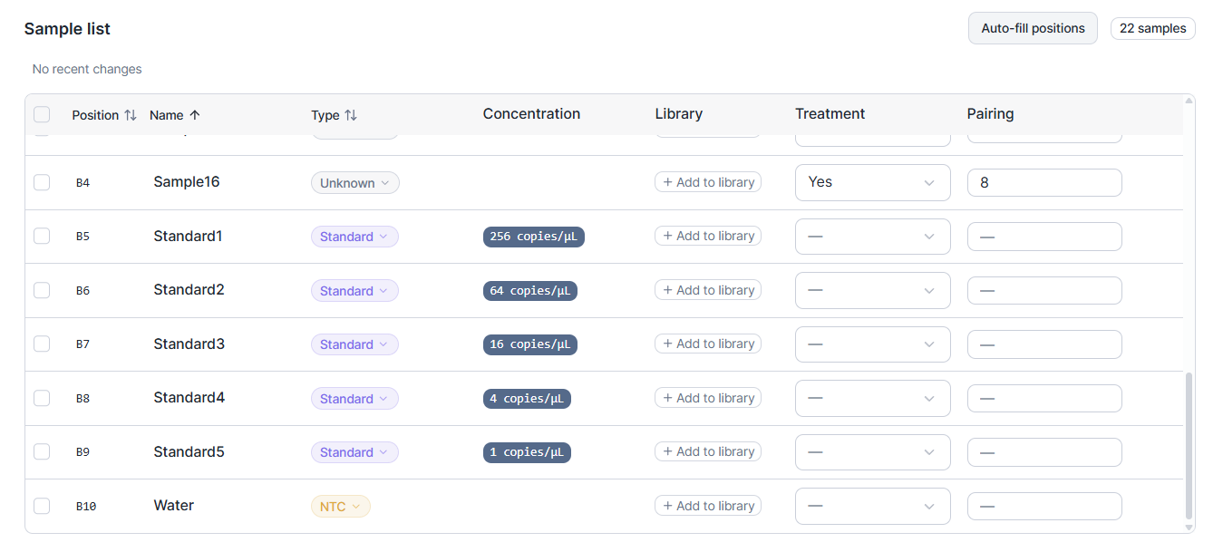Viewport: 1223px width, 552px height.
Task: Add Standard3 to library
Action: (x=708, y=344)
